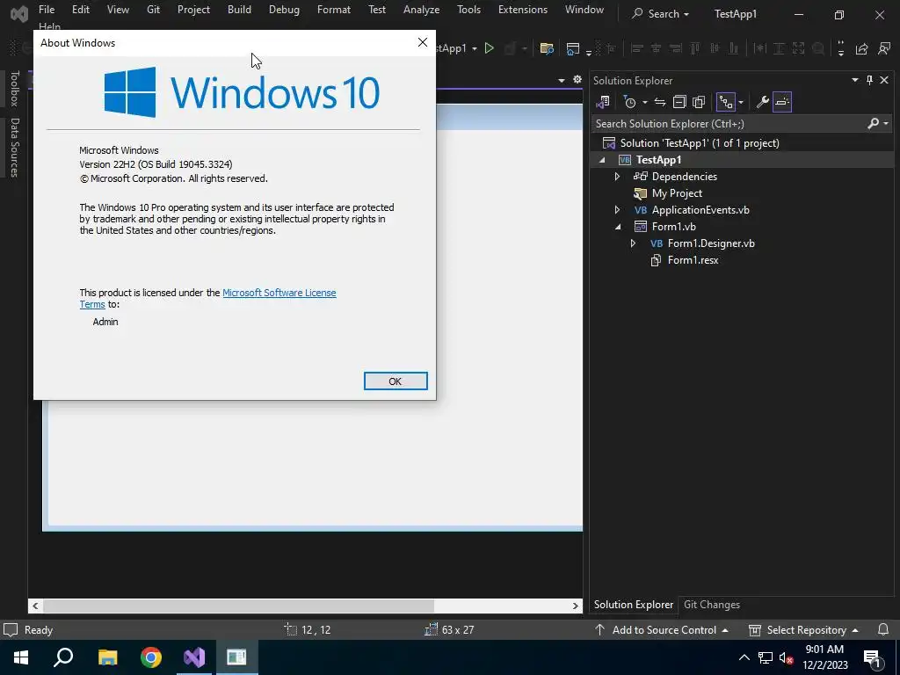Open the Data Sources side tab
900x675 pixels.
[15, 148]
